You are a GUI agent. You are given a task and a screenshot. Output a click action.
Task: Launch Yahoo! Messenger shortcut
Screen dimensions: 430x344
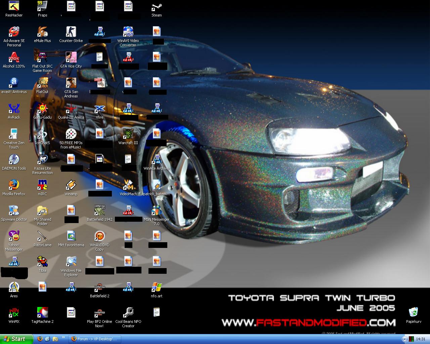(x=14, y=241)
